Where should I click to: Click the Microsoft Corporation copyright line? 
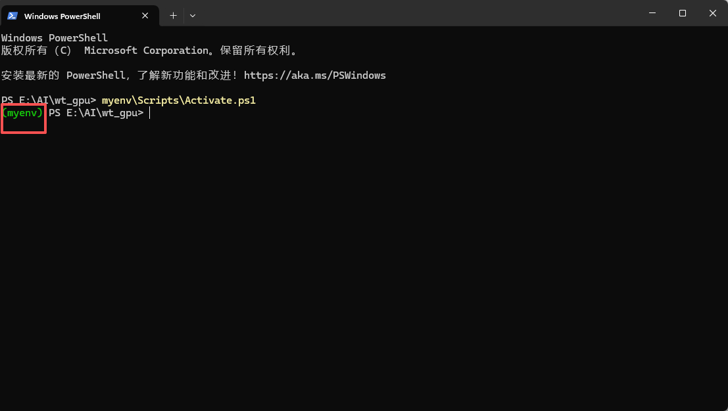(149, 51)
